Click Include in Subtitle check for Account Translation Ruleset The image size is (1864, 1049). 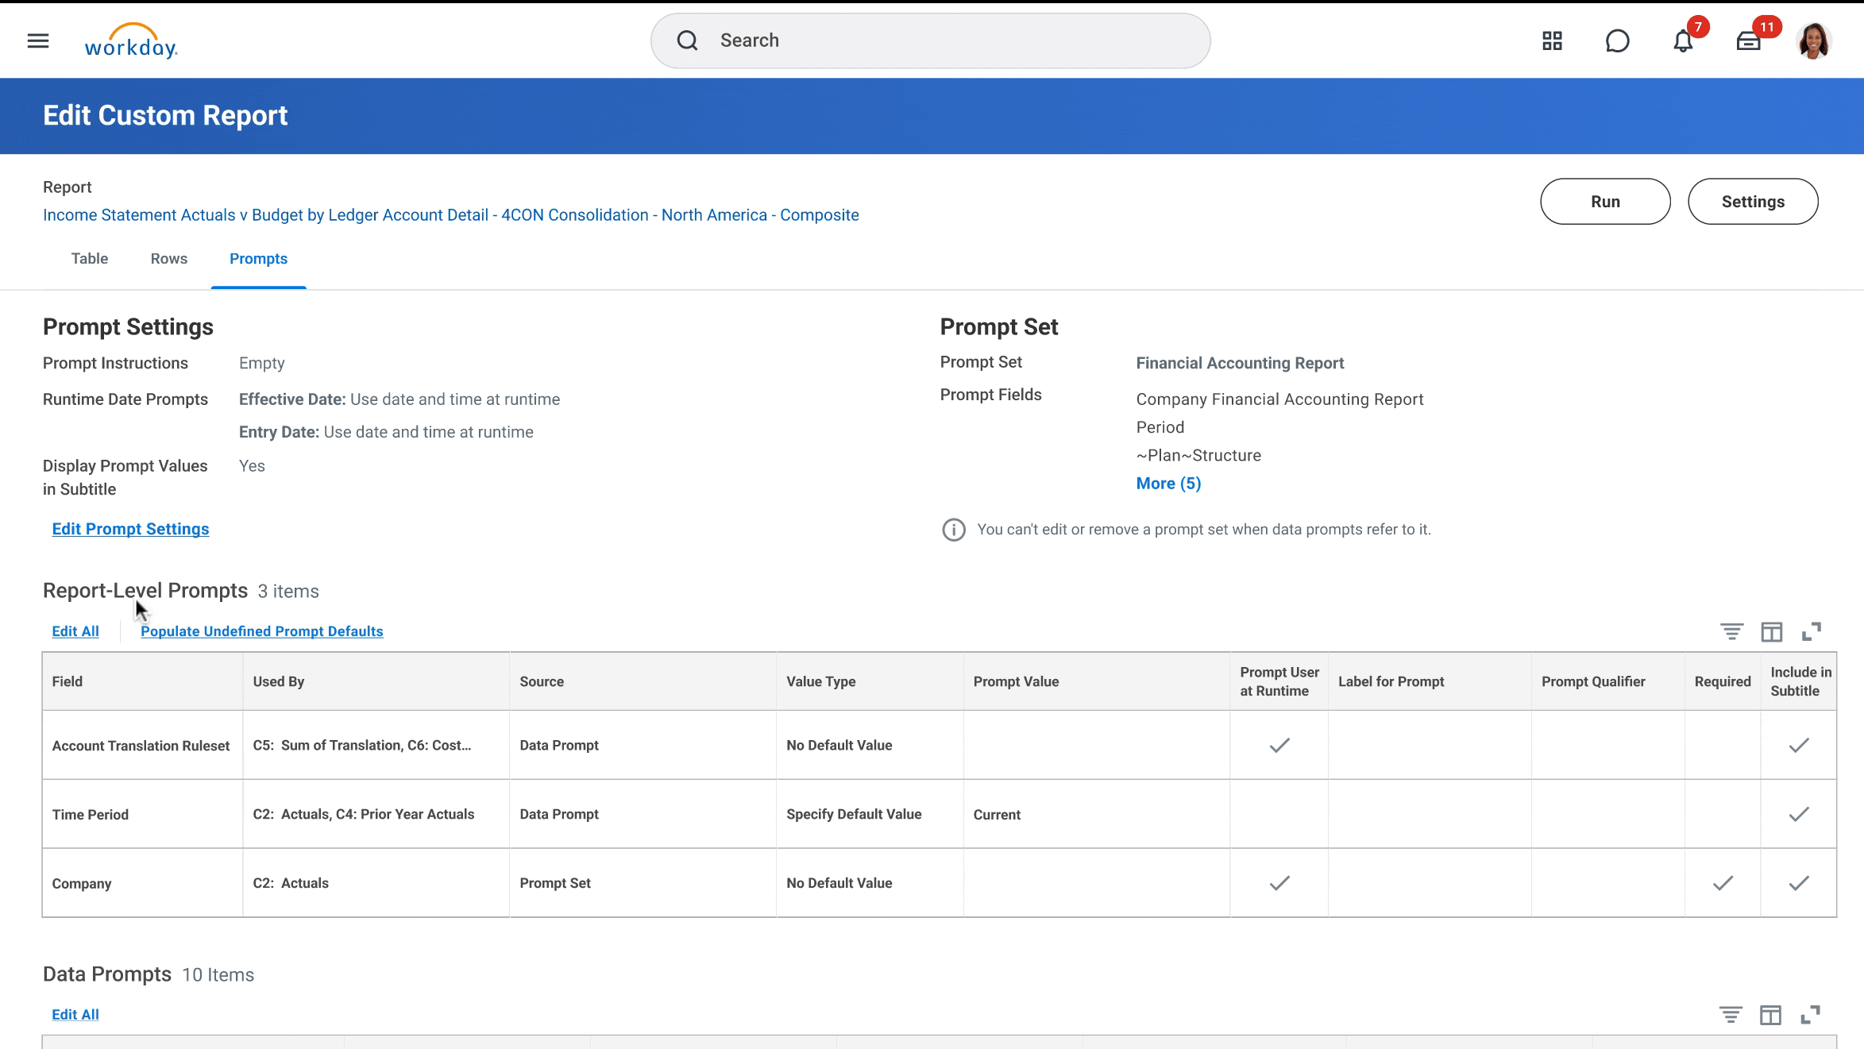coord(1798,745)
